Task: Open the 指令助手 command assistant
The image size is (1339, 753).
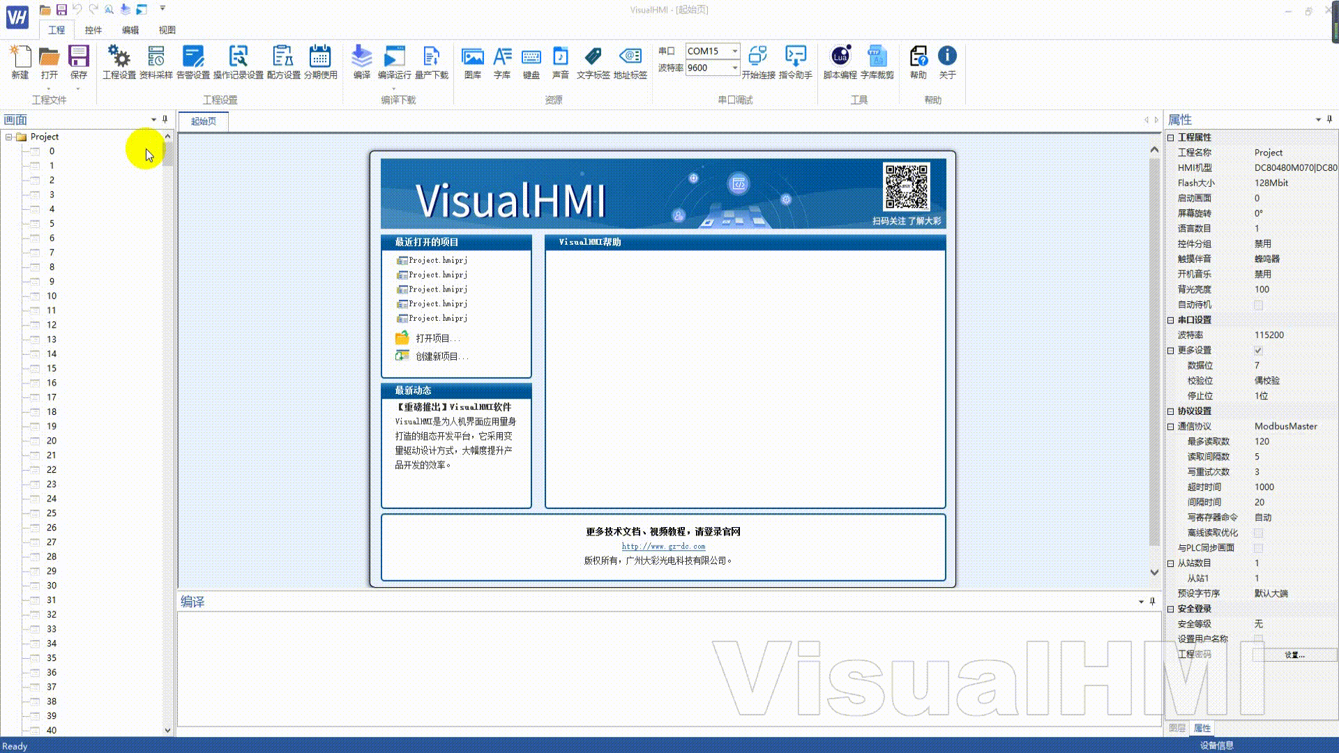Action: 796,62
